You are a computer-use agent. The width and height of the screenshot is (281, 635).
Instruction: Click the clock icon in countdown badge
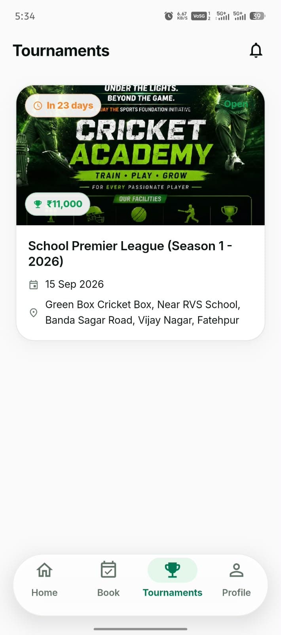(38, 106)
